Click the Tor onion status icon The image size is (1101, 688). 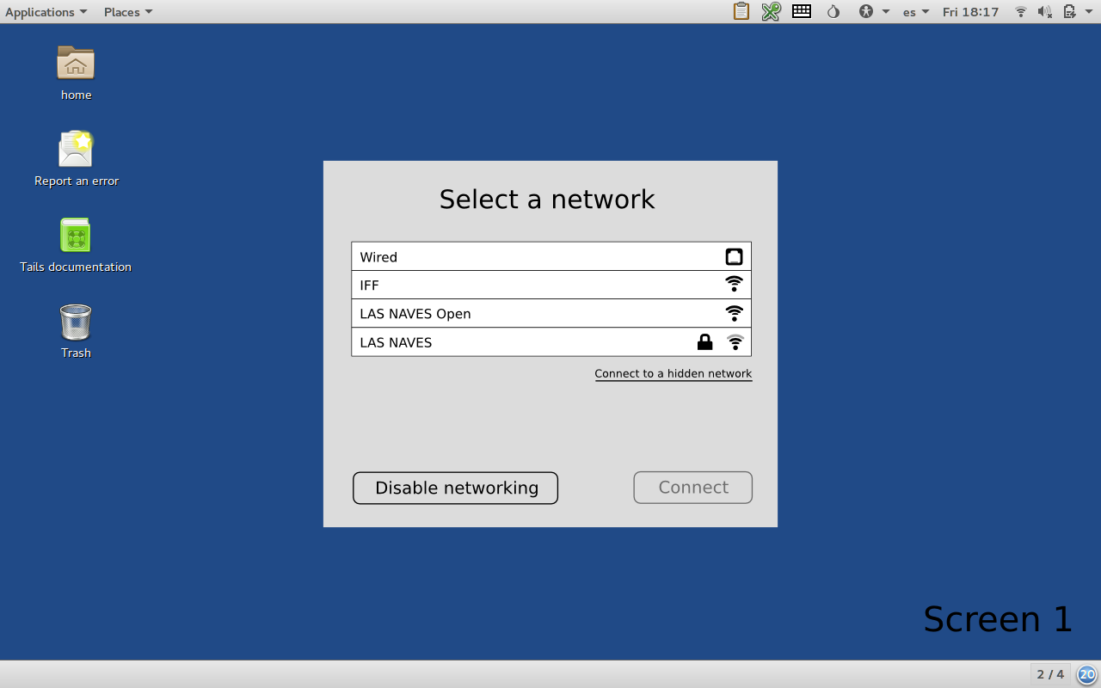[x=833, y=11]
